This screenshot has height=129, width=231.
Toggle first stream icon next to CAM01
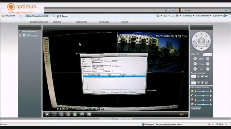coord(20,35)
